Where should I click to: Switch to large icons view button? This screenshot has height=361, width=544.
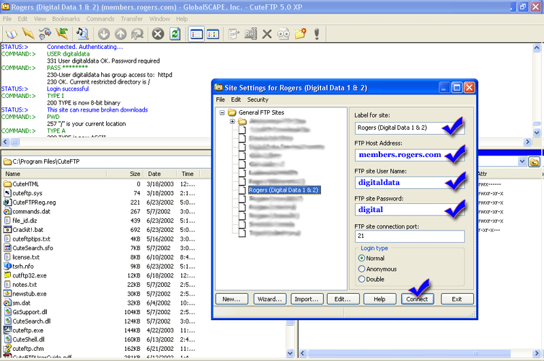click(213, 34)
